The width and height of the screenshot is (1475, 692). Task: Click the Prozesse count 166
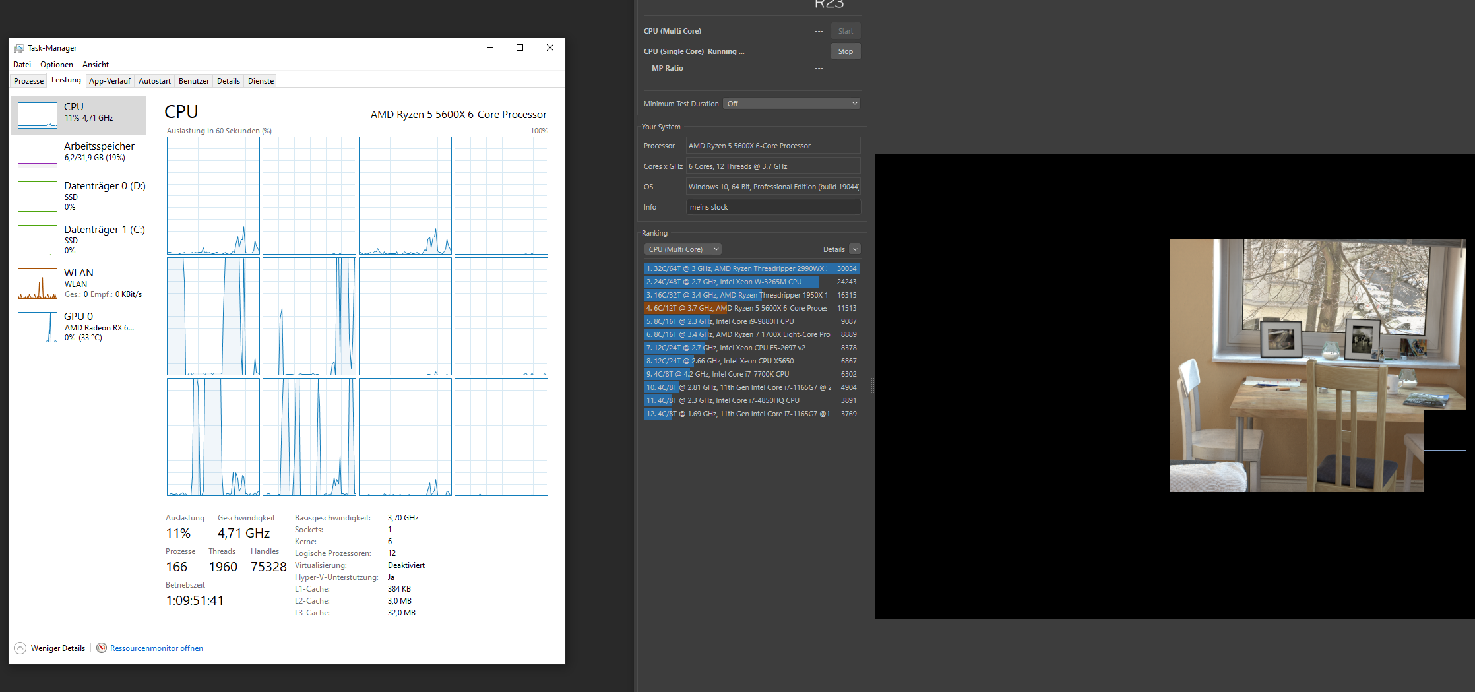[177, 567]
